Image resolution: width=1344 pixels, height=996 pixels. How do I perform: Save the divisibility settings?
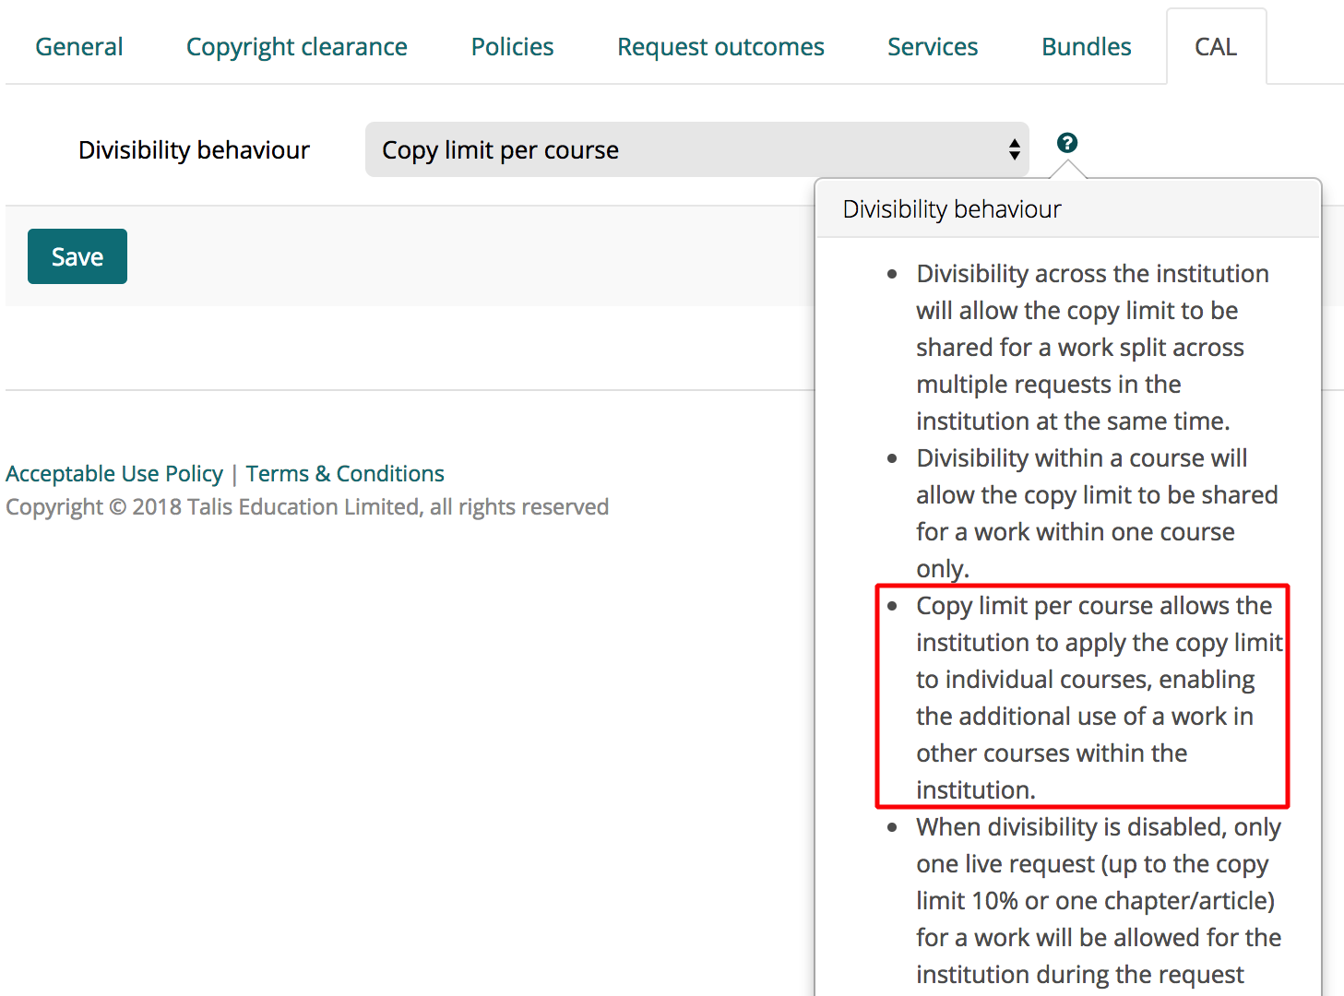click(77, 256)
